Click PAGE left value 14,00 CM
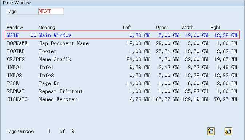The width and height of the screenshot is (245, 140). (138, 83)
